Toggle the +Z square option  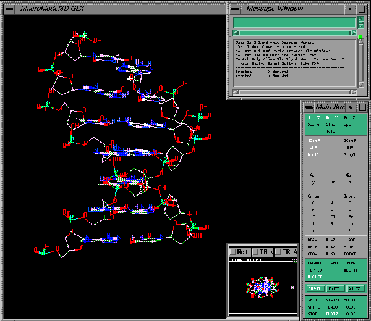pos(330,247)
